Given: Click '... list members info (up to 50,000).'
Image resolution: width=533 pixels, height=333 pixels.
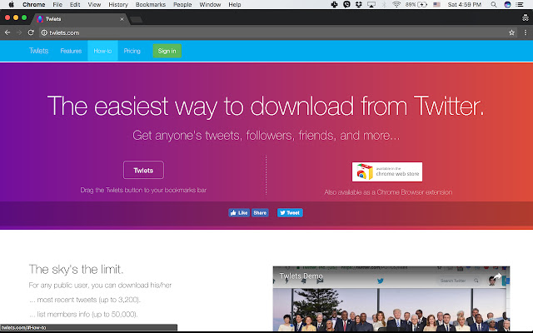Looking at the screenshot, I should [83, 315].
